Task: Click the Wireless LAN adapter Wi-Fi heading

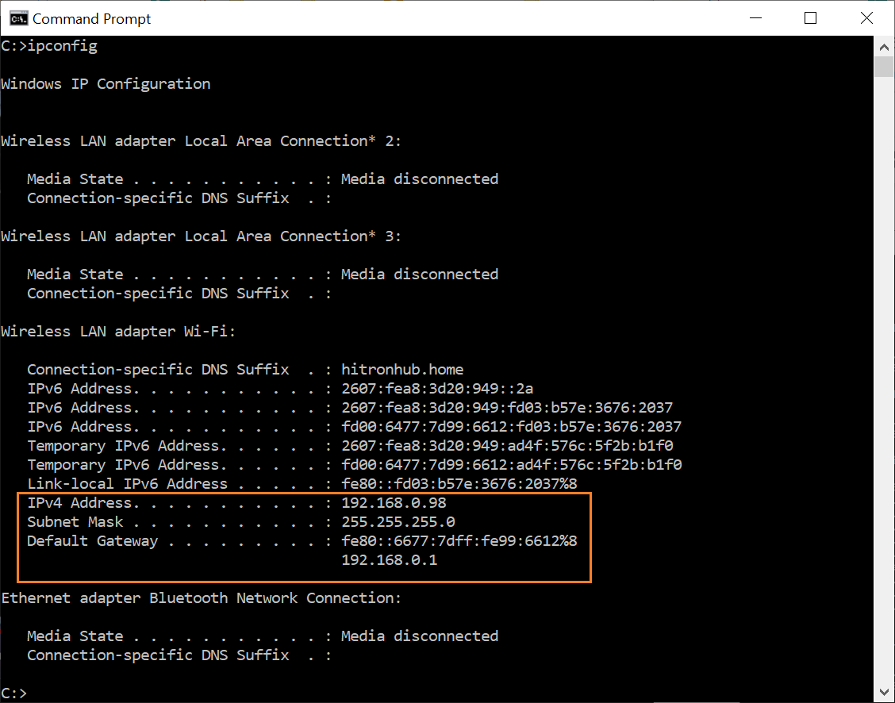Action: pos(117,331)
